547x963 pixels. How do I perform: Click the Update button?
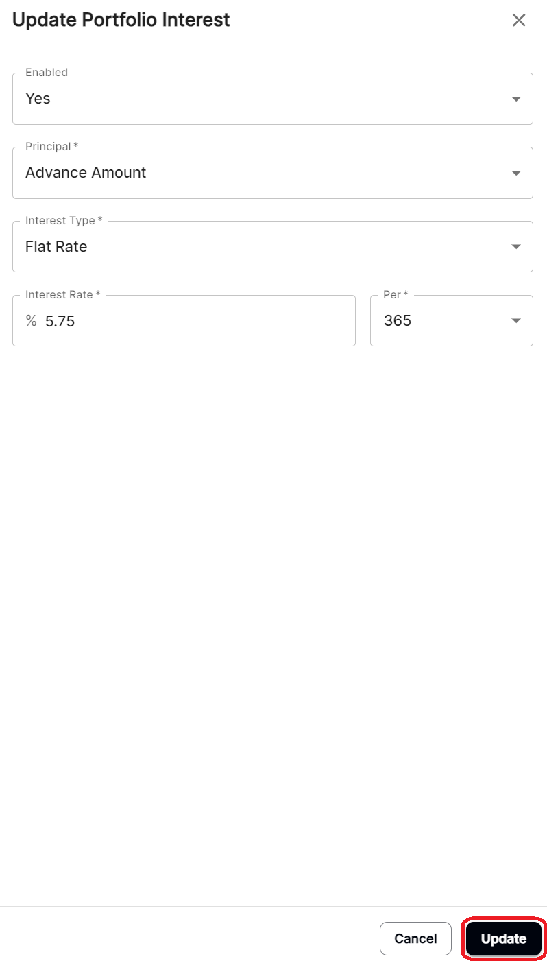coord(503,938)
